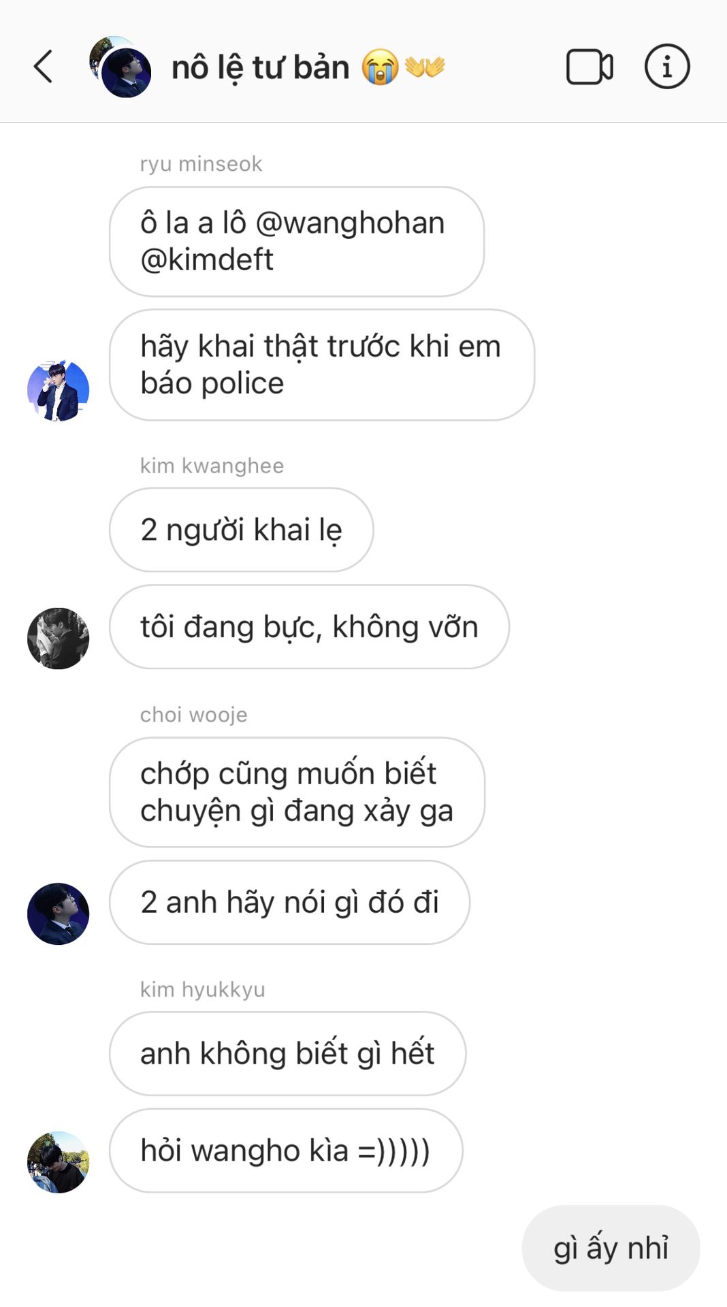Tap sender name kim kwanghee
727x1307 pixels.
(212, 466)
